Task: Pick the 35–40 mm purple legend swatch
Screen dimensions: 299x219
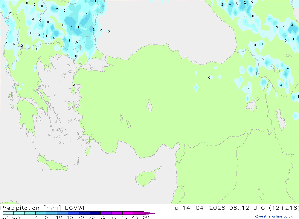Action: 117,213
